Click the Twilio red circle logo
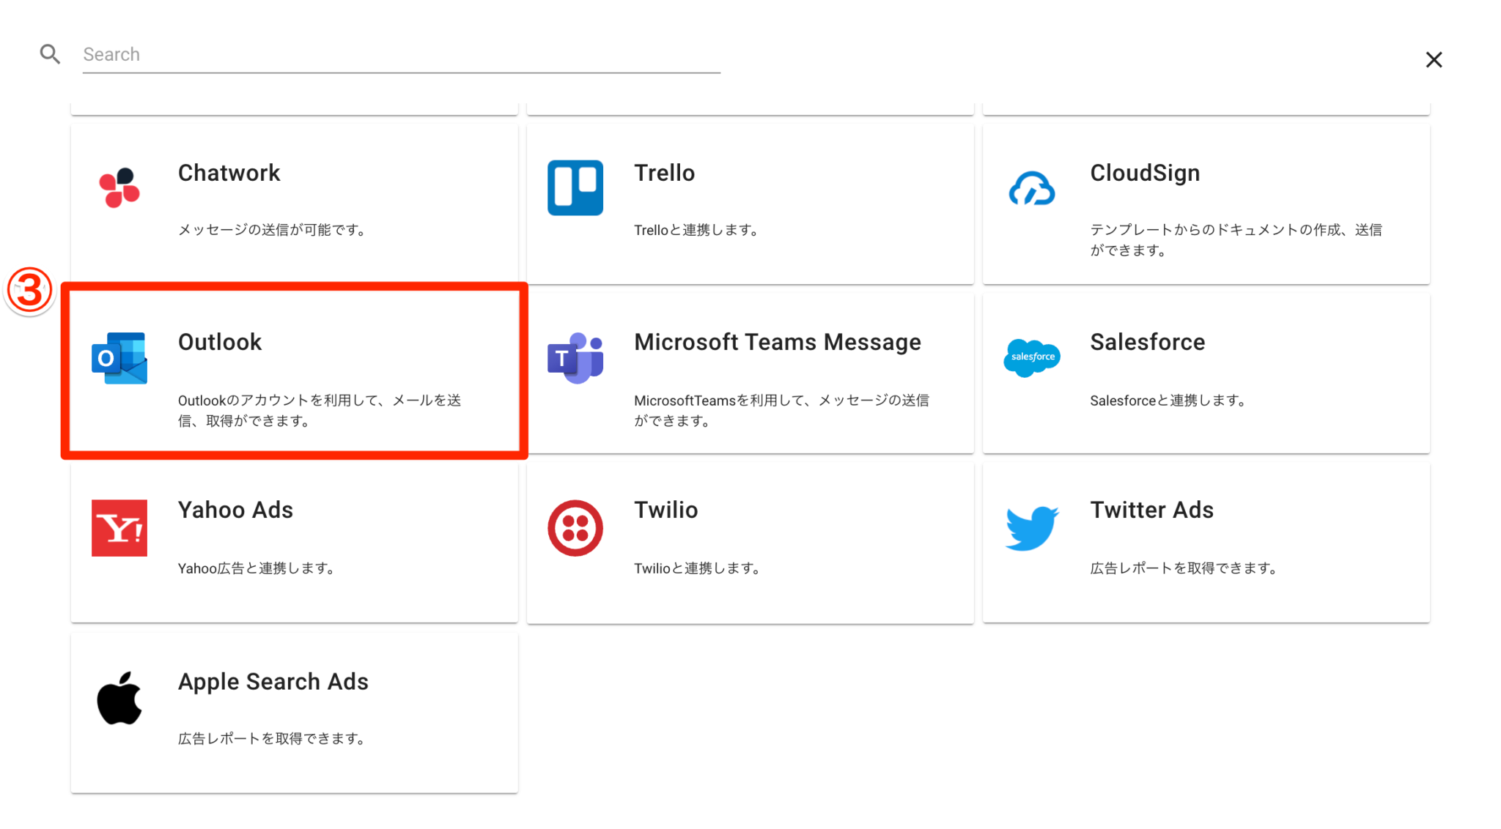1501x829 pixels. click(x=575, y=528)
